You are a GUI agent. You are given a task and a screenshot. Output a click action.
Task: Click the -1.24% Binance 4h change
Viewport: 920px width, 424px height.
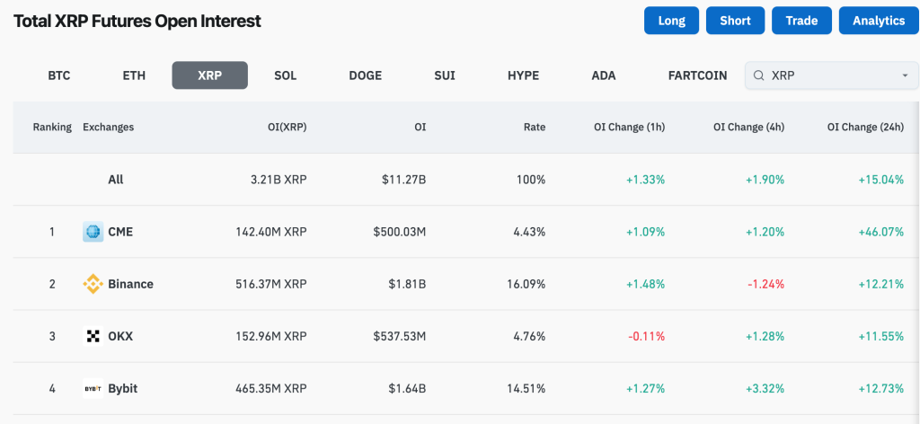[x=765, y=284]
